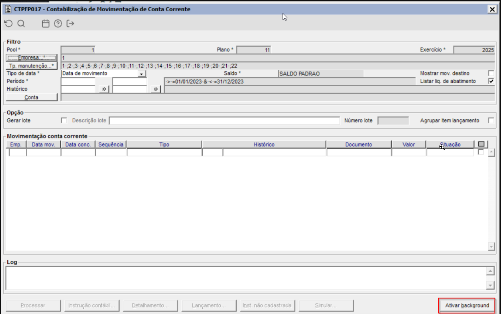The width and height of the screenshot is (501, 314).
Task: Click the Valor column header
Action: click(409, 144)
